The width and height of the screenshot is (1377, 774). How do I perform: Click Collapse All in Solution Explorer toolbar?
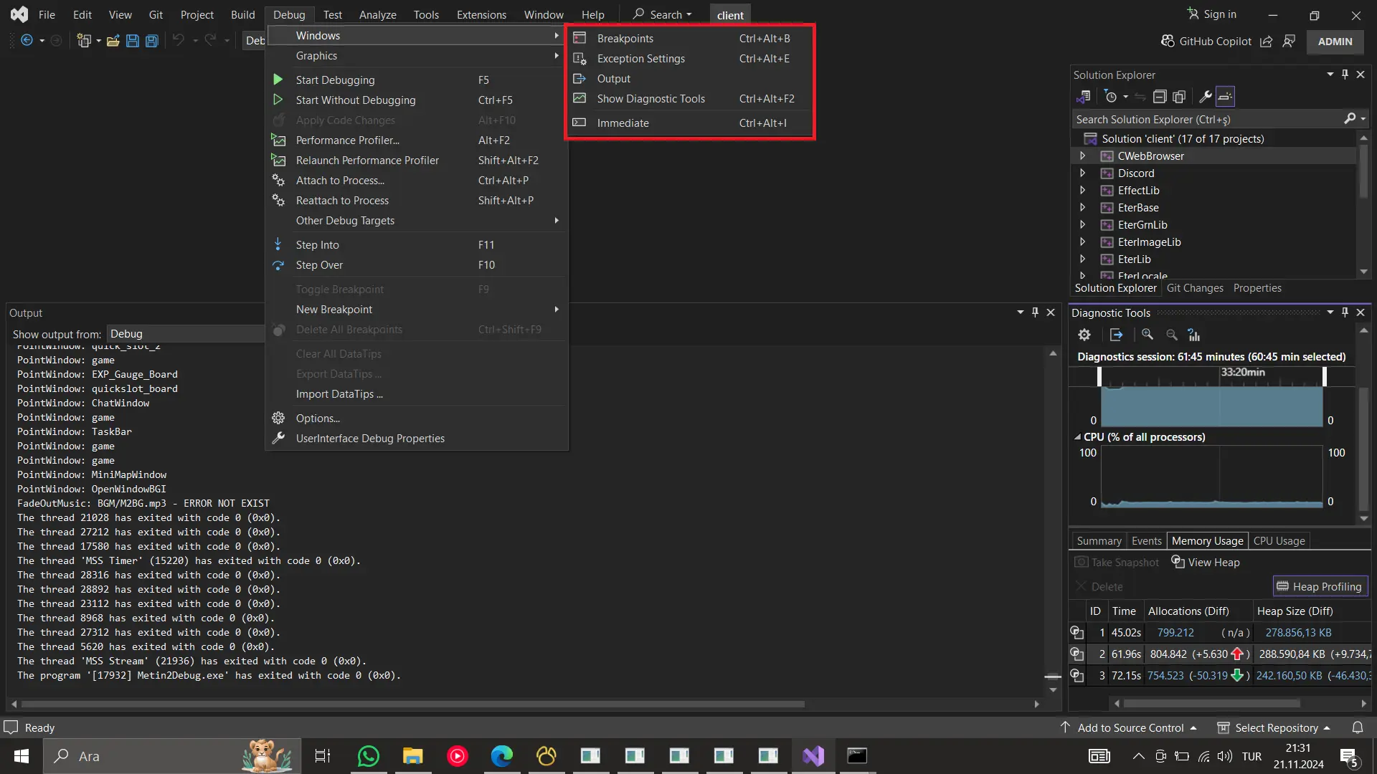(1160, 97)
